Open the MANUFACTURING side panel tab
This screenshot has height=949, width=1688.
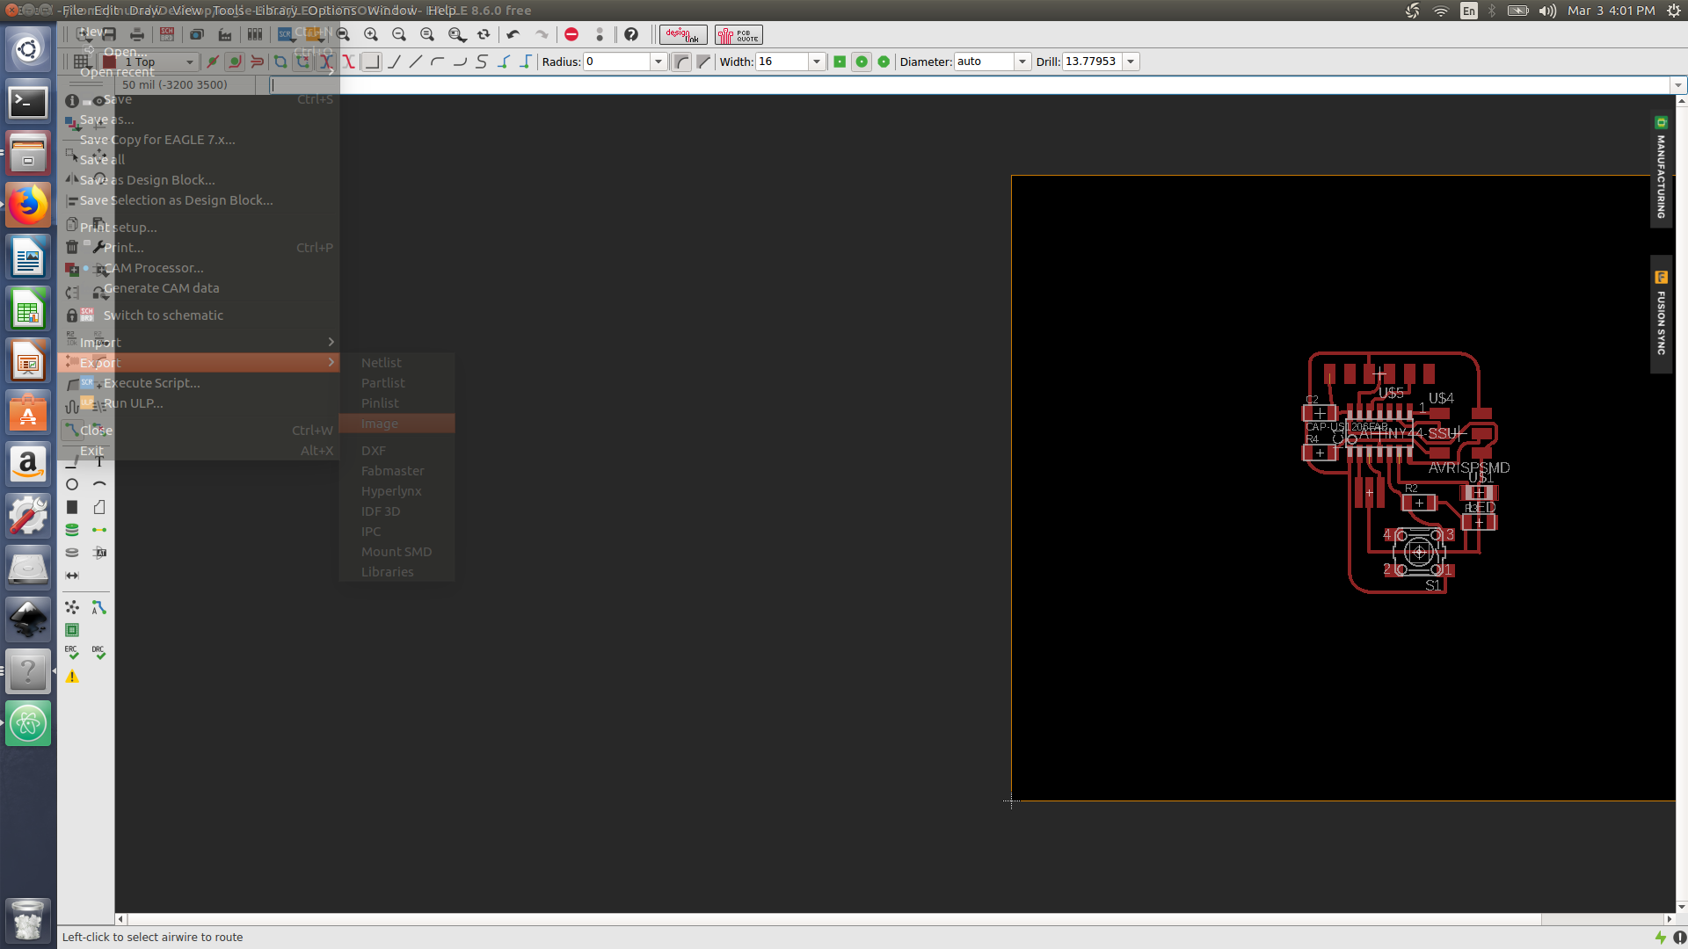pos(1661,170)
